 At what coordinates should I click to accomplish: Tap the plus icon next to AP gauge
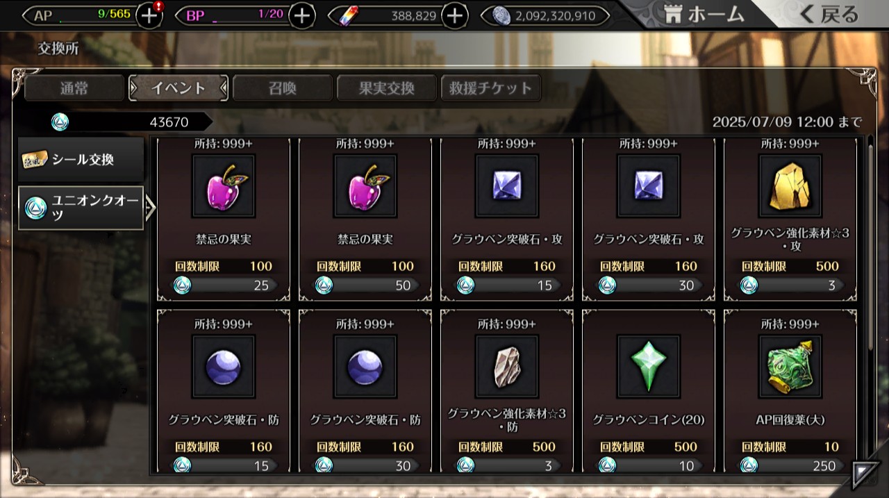pyautogui.click(x=149, y=15)
